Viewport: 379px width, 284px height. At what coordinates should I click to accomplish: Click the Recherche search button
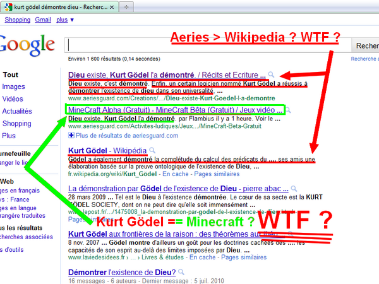click(x=365, y=45)
